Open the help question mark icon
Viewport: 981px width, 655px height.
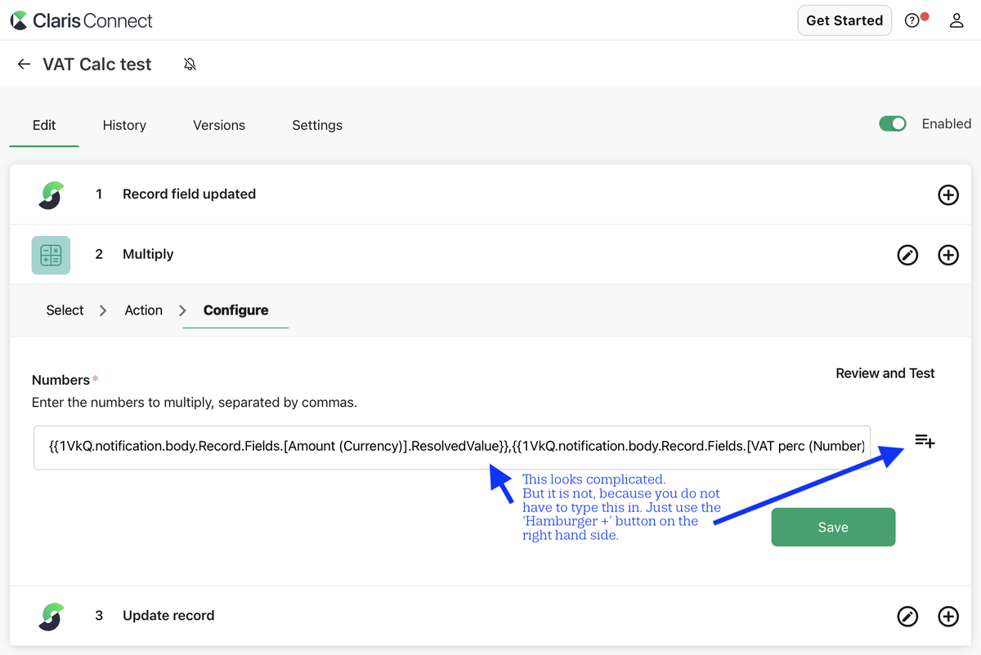(912, 21)
